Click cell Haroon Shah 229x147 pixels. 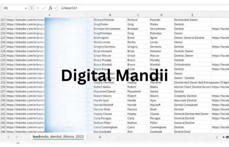(110, 109)
